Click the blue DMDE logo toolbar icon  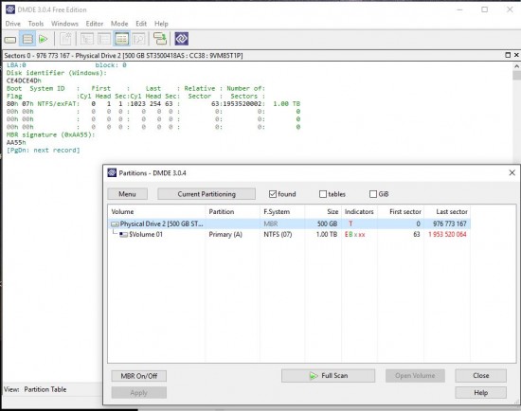pyautogui.click(x=182, y=39)
